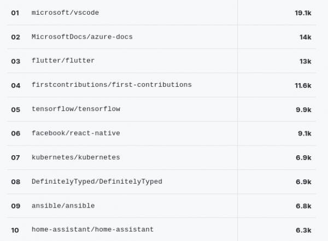Viewport: 328px width, 241px height.
Task: Open the tensorflow/tensorflow repository
Action: [x=76, y=109]
